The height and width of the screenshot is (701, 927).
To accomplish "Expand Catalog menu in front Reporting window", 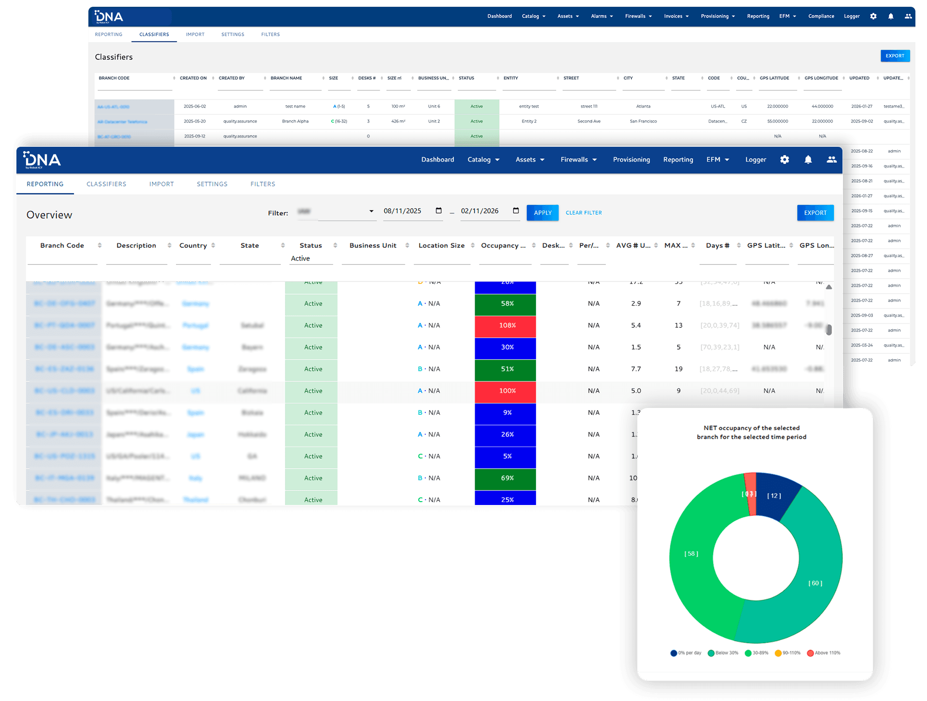I will (x=483, y=160).
